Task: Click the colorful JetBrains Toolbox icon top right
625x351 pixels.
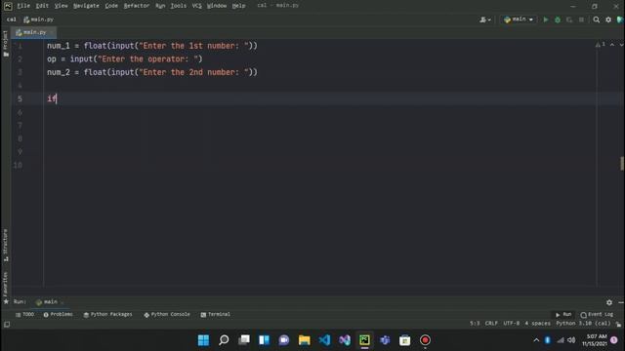Action: pyautogui.click(x=620, y=19)
